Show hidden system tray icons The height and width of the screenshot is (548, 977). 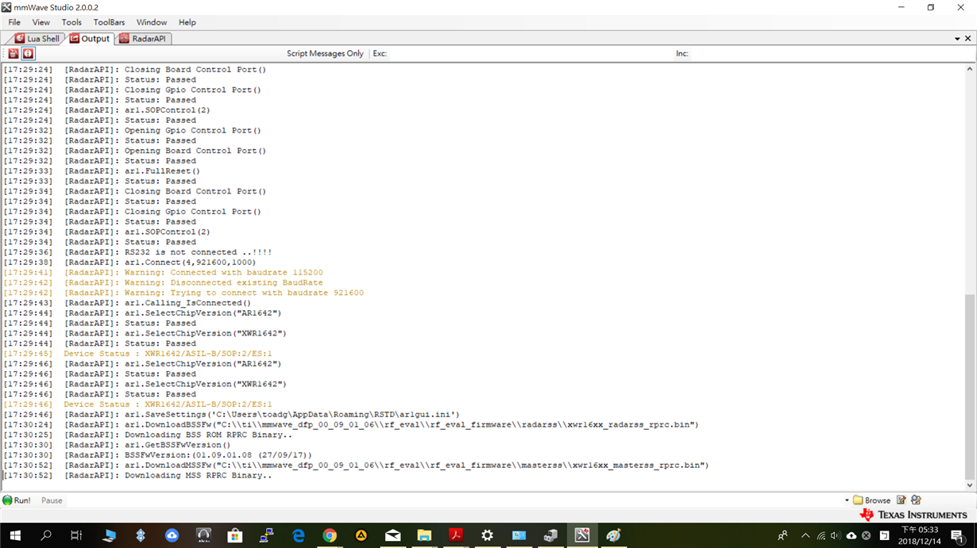point(805,536)
